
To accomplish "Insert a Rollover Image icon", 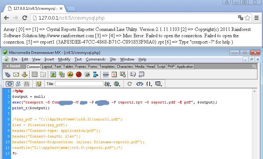I will point(87,74).
